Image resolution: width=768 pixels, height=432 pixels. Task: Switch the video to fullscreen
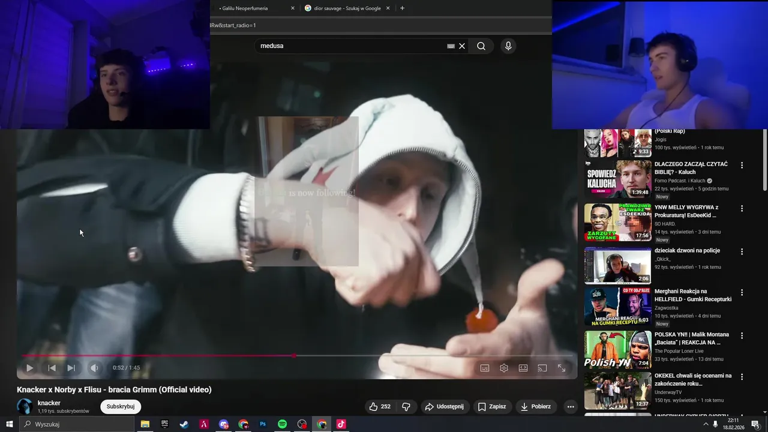[562, 368]
